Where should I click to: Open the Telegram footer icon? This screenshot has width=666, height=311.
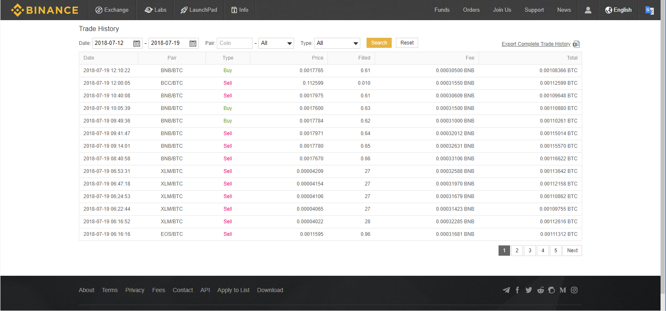(507, 290)
